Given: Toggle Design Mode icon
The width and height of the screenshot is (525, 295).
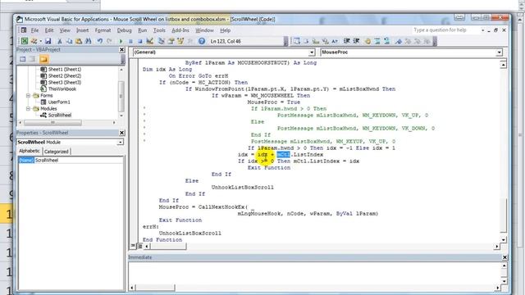Looking at the screenshot, I should 149,41.
